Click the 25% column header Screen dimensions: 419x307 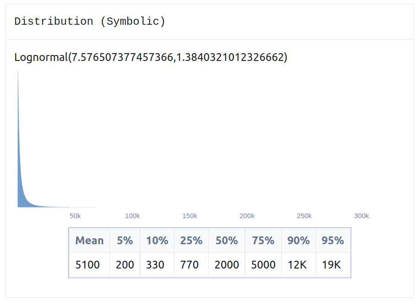point(191,241)
